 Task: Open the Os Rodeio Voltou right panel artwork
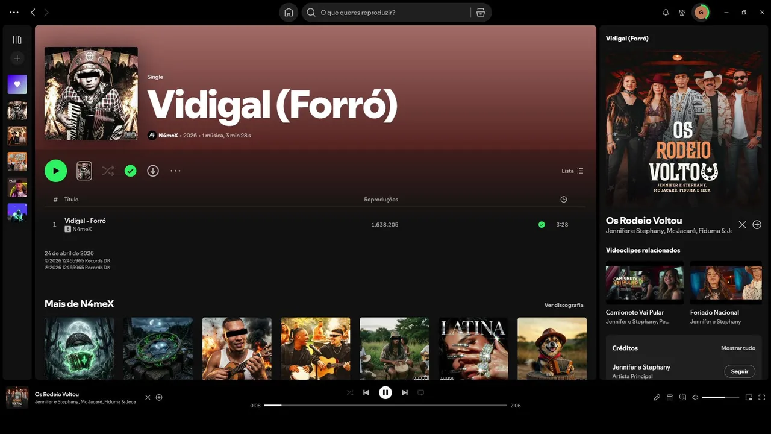click(684, 129)
